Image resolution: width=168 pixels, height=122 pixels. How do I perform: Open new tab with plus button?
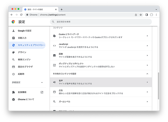point(62,9)
